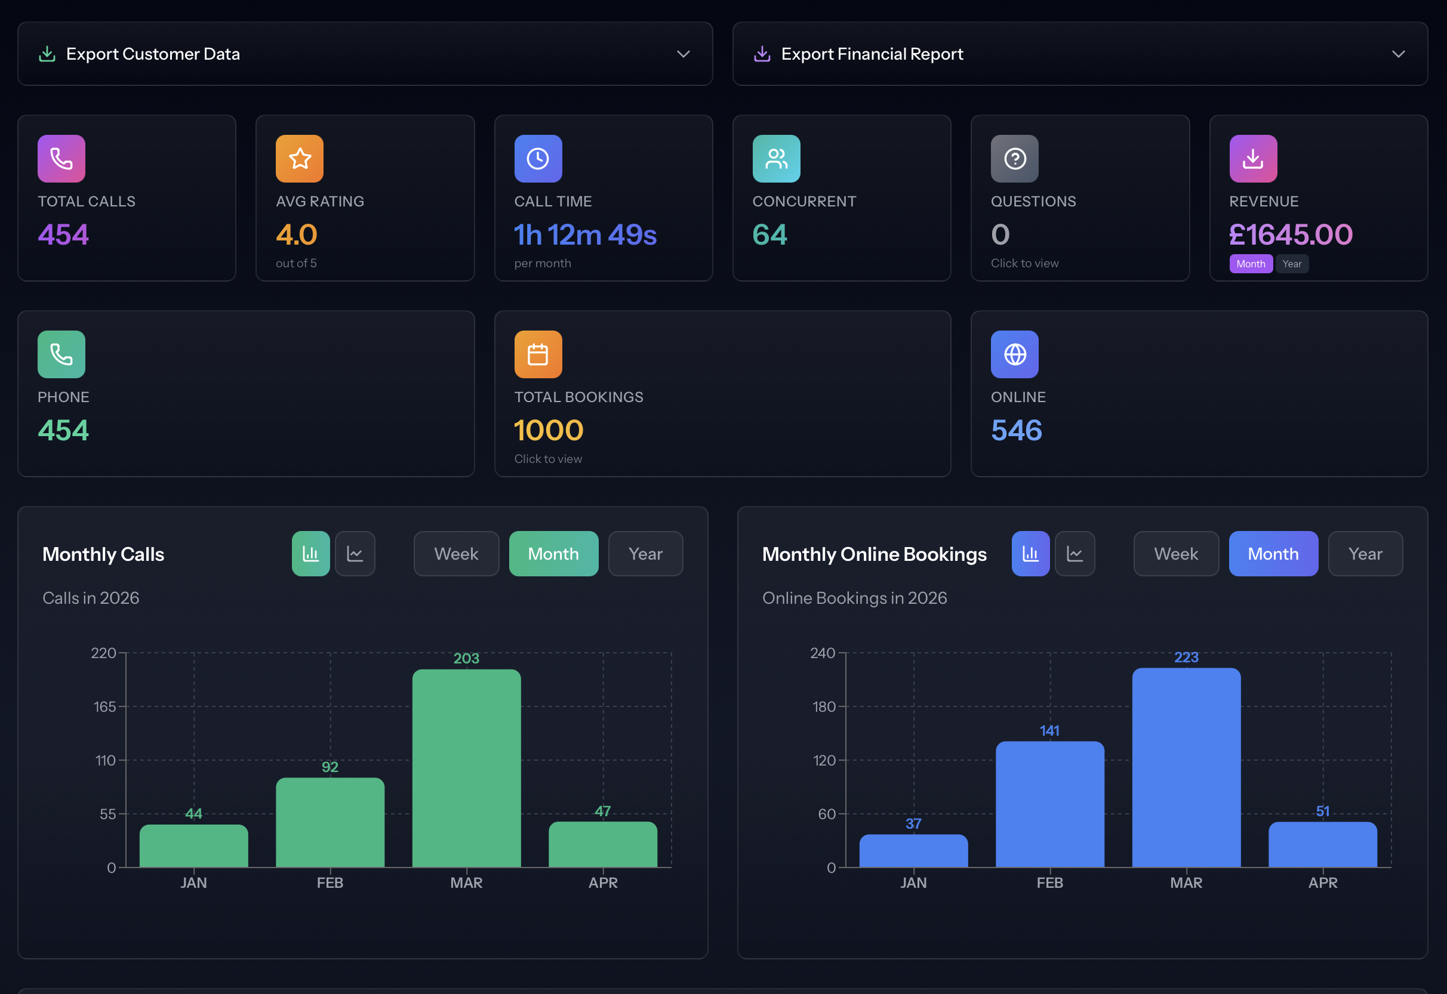This screenshot has height=994, width=1447.
Task: Click the Online globe icon
Action: (1015, 354)
